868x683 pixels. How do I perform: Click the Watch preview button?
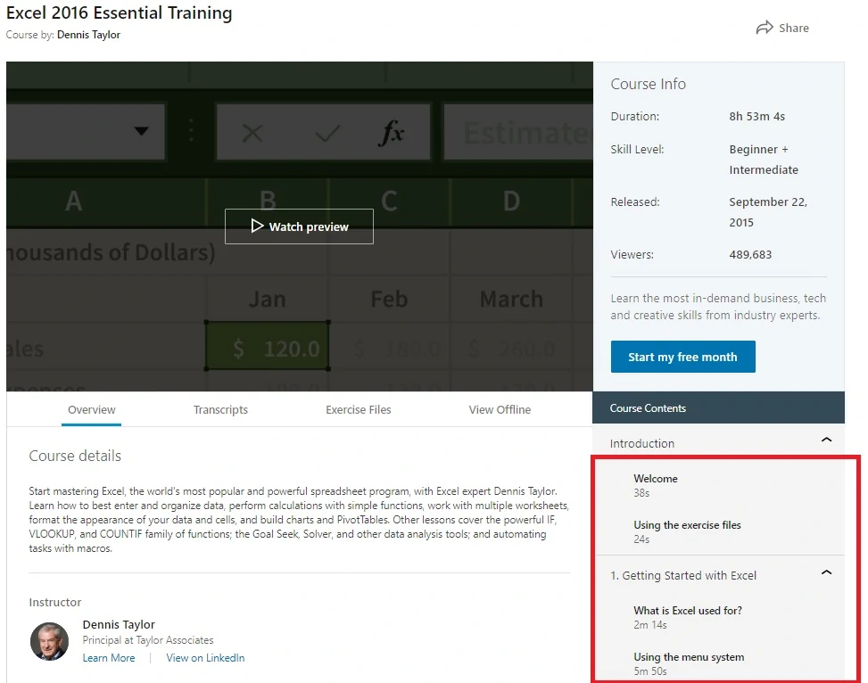point(299,226)
